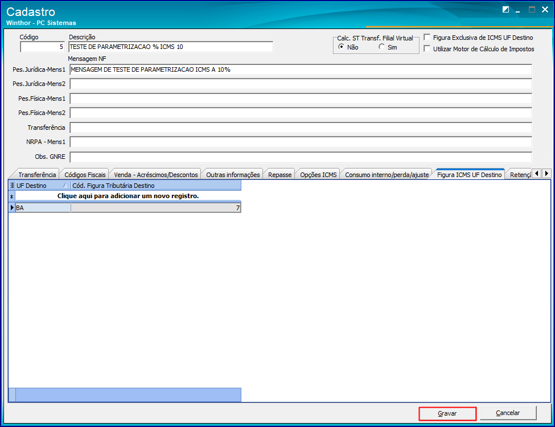Click the Pes.Física-Mens1 field

pos(301,98)
